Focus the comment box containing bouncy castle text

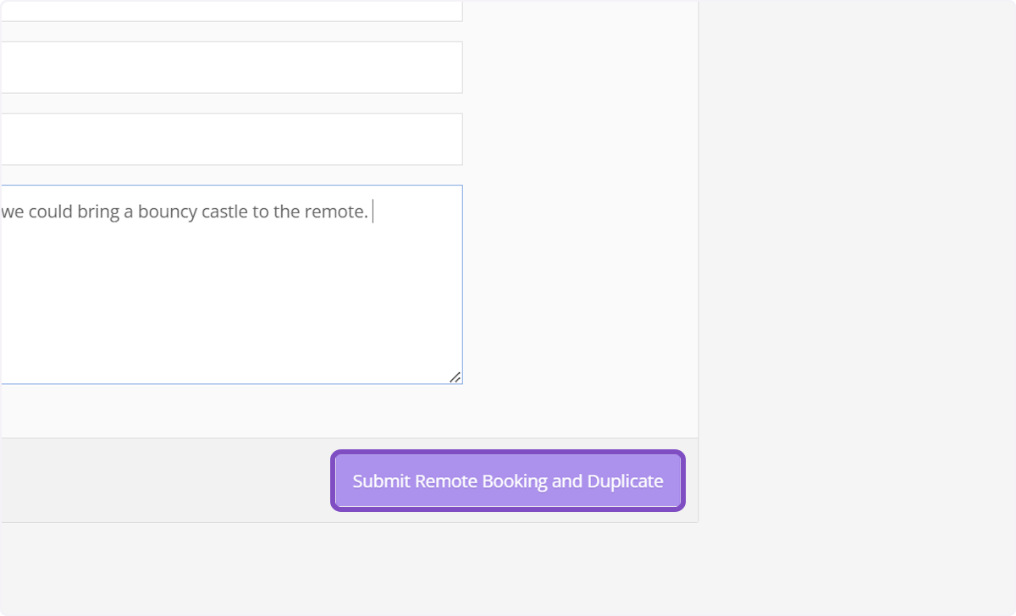click(x=229, y=279)
